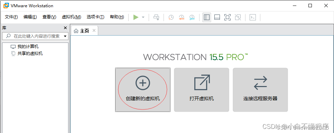Click the 创建新的虚拟机 button
334x133 pixels.
pyautogui.click(x=143, y=90)
